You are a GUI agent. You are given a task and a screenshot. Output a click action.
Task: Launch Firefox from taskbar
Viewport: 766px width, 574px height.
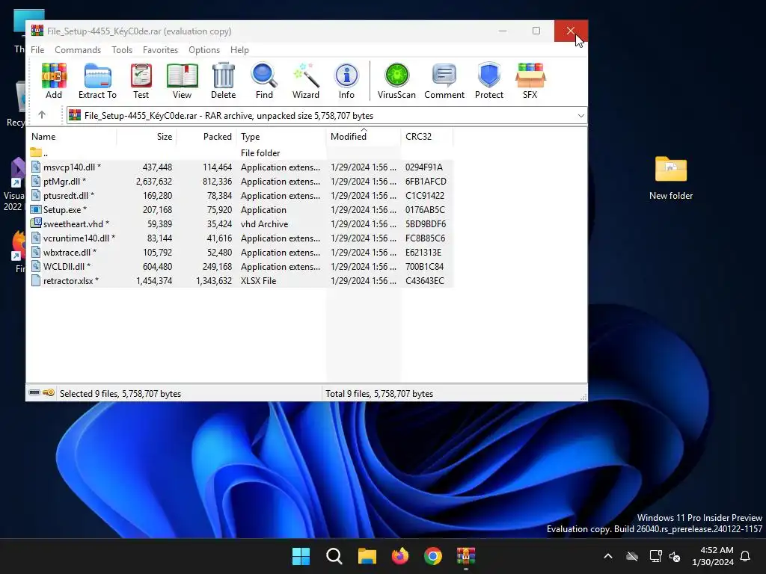(x=400, y=556)
